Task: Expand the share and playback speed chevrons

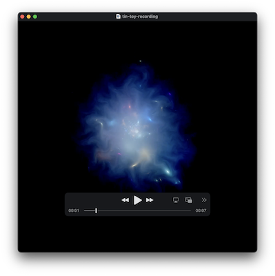Action: [x=204, y=200]
